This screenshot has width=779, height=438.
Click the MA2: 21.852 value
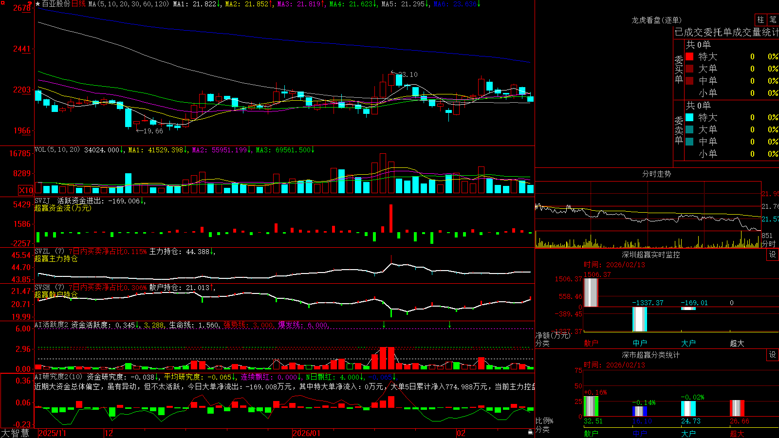pos(247,4)
